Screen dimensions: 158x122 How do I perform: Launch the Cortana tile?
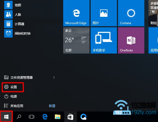tap(131, 13)
